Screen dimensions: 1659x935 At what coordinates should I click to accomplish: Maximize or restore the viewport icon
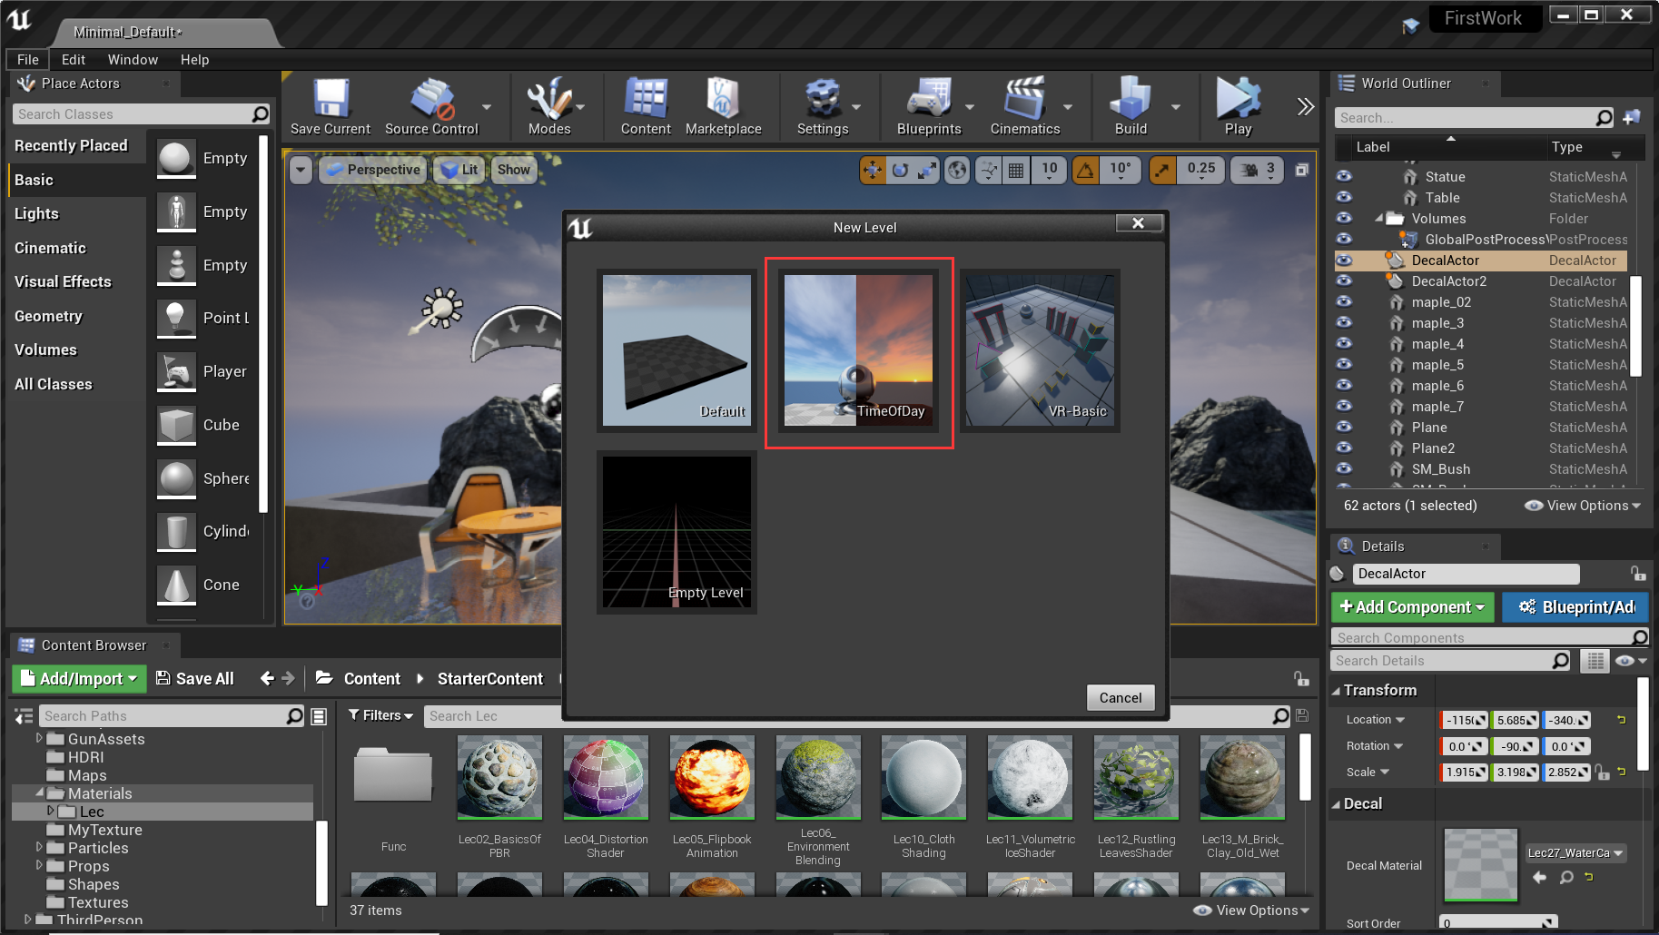(1302, 170)
